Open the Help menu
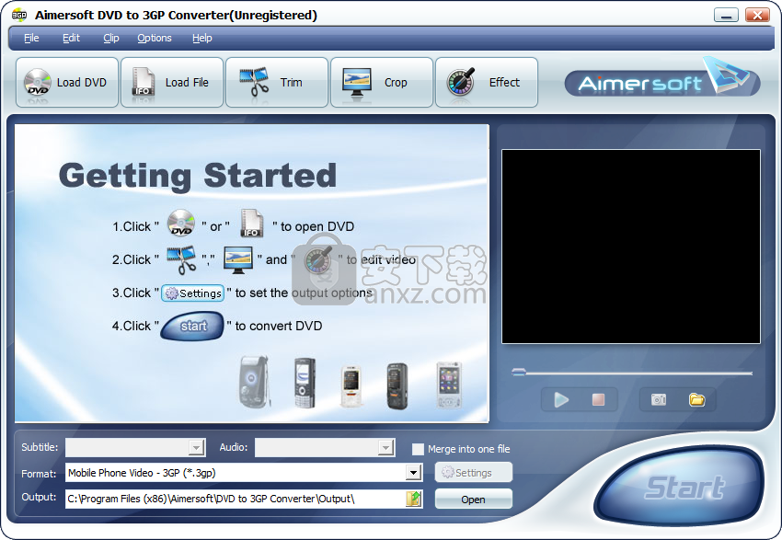782x540 pixels. pos(202,38)
